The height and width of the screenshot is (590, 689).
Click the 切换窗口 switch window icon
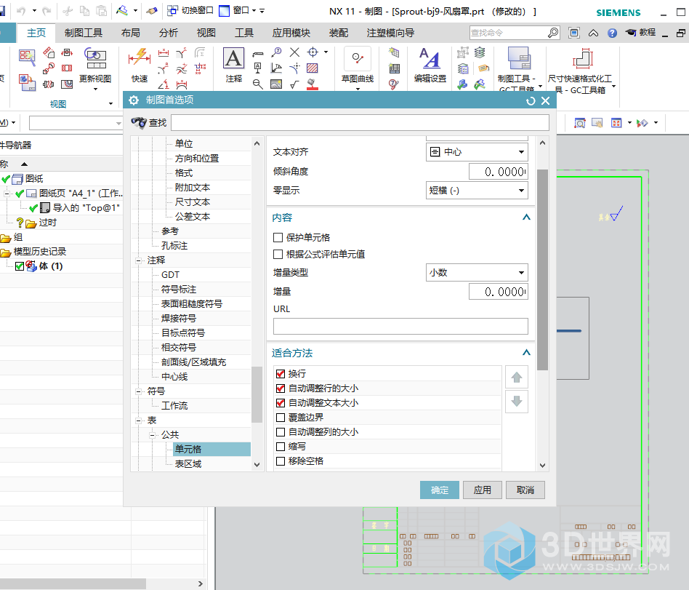pyautogui.click(x=173, y=11)
